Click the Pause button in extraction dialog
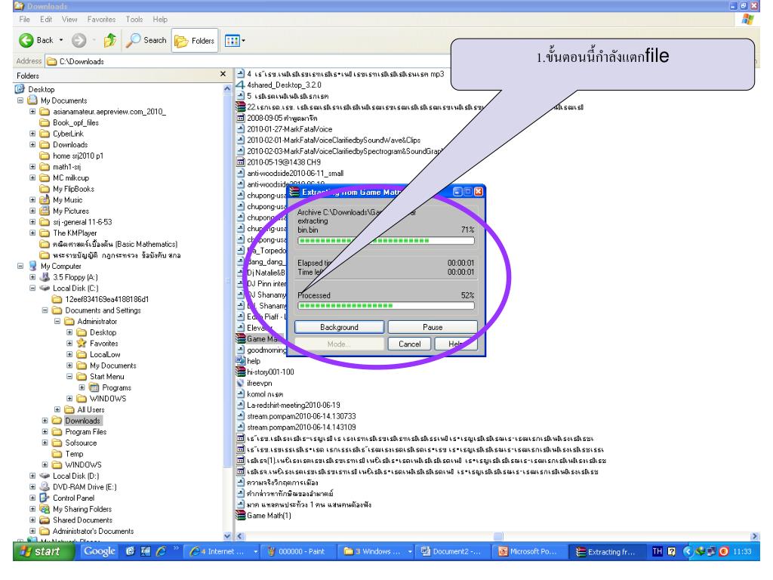773x580 pixels. [433, 328]
